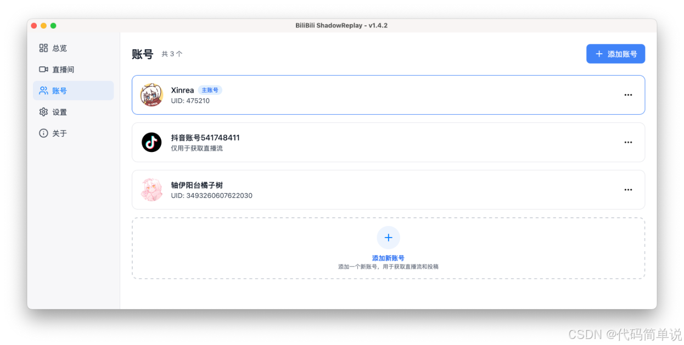Go to the 直播间 section
The image size is (684, 345).
[x=73, y=70]
